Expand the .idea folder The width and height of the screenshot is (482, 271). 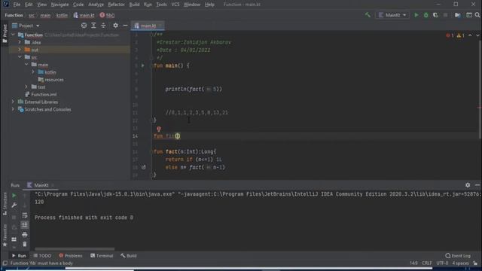[20, 42]
